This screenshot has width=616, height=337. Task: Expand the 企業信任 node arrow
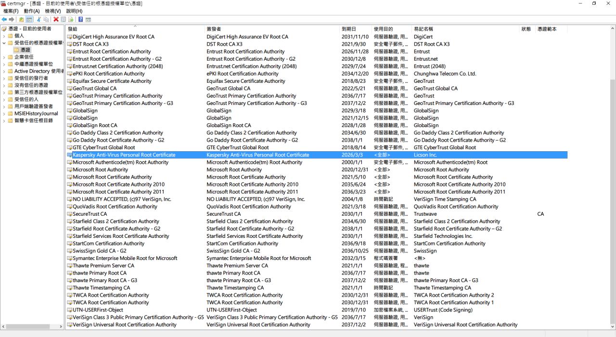pyautogui.click(x=4, y=57)
